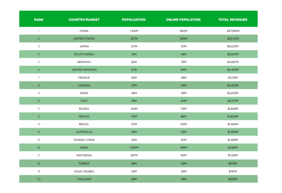Screen dimensions: 282x193
Task: Click the GERMANY country name
Action: click(x=84, y=62)
